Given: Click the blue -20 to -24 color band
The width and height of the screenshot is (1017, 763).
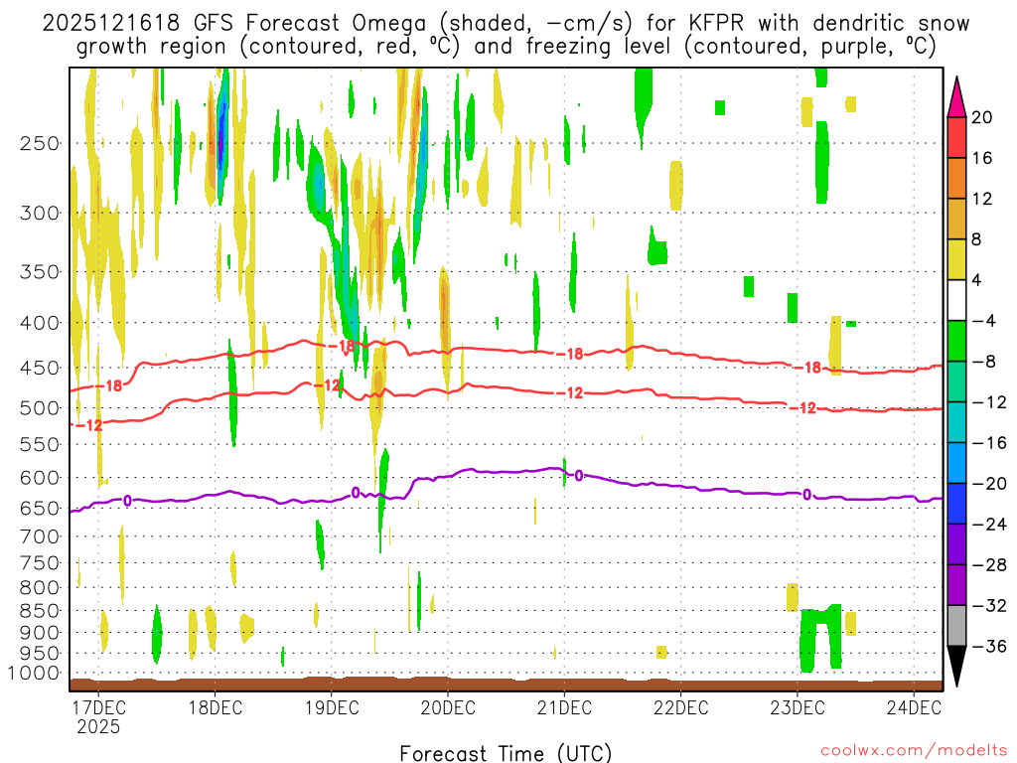Looking at the screenshot, I should tap(956, 504).
